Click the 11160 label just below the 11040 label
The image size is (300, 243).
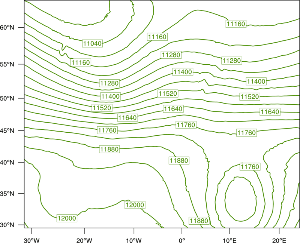[x=81, y=62]
